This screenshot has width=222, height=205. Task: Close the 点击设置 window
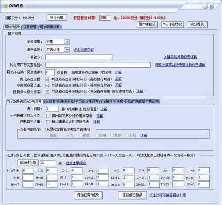[211, 7]
